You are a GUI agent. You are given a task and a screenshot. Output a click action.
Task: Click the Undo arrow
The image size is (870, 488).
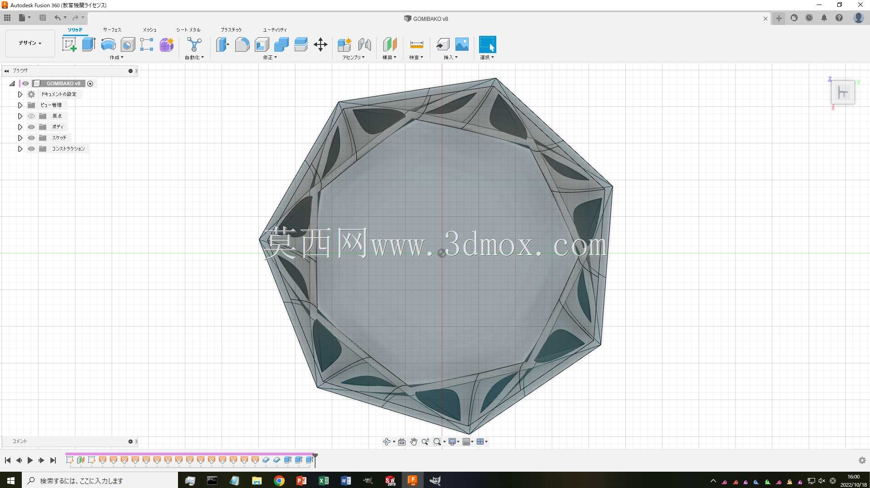pos(57,18)
